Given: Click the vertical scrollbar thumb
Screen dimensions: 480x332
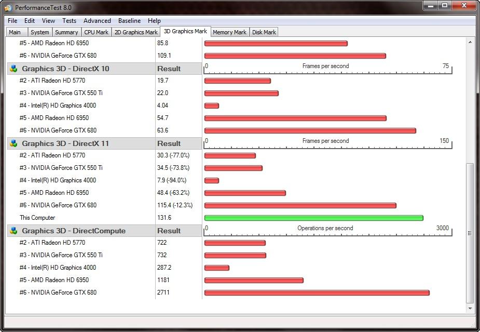Looking at the screenshot, I should coord(470,233).
